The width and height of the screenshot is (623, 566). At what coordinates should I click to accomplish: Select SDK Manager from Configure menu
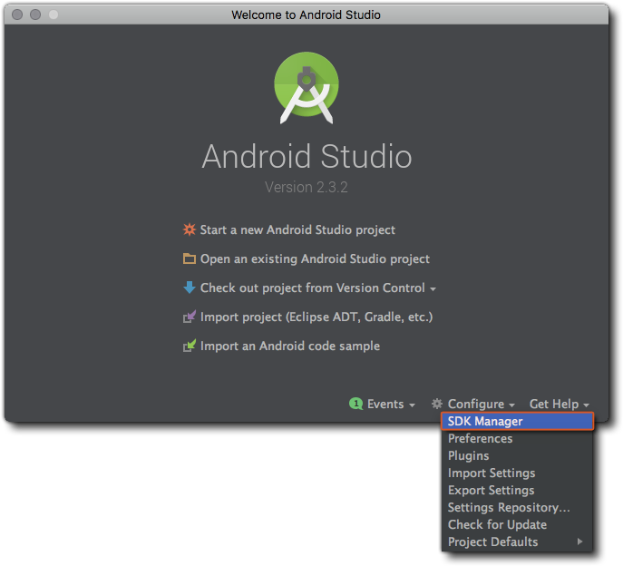(x=485, y=421)
